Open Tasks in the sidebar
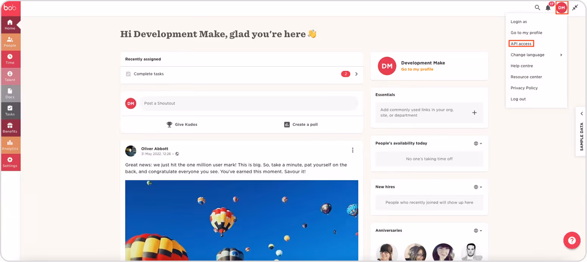The height and width of the screenshot is (262, 587). (10, 111)
